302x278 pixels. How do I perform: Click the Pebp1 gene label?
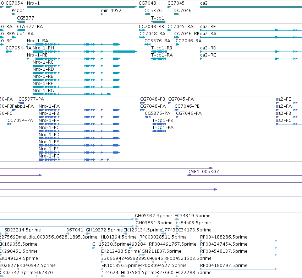coord(18,11)
